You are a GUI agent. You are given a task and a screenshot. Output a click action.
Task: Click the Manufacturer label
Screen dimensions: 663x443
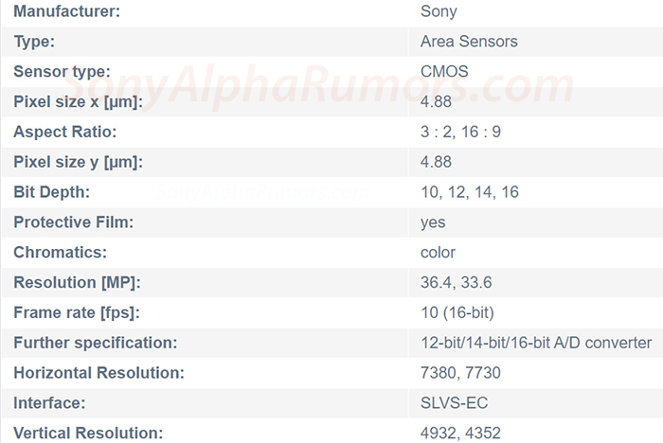[x=65, y=12]
